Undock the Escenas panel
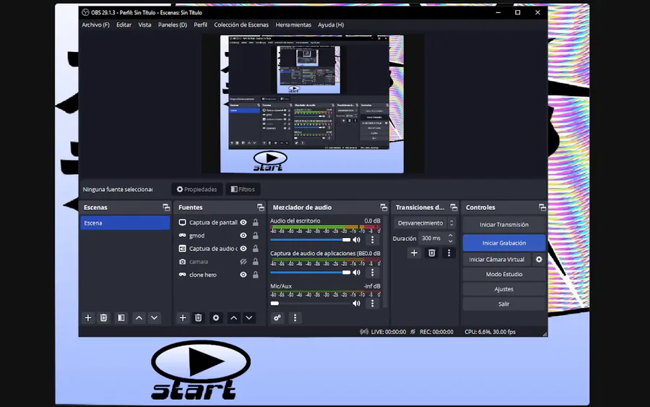This screenshot has height=407, width=650. tap(166, 207)
